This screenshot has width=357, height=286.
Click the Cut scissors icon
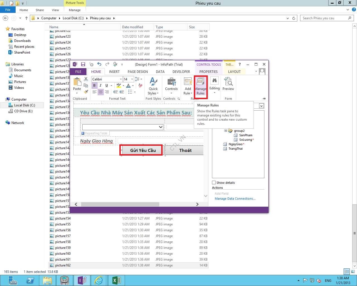(x=86, y=79)
